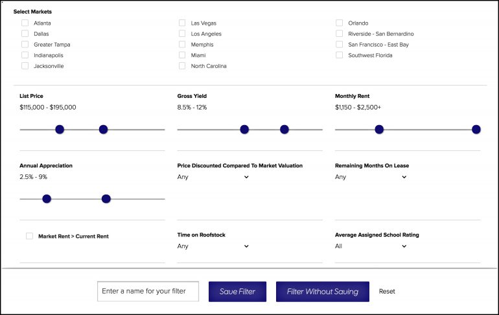Check the Atlanta market checkbox
499x315 pixels.
pos(25,23)
